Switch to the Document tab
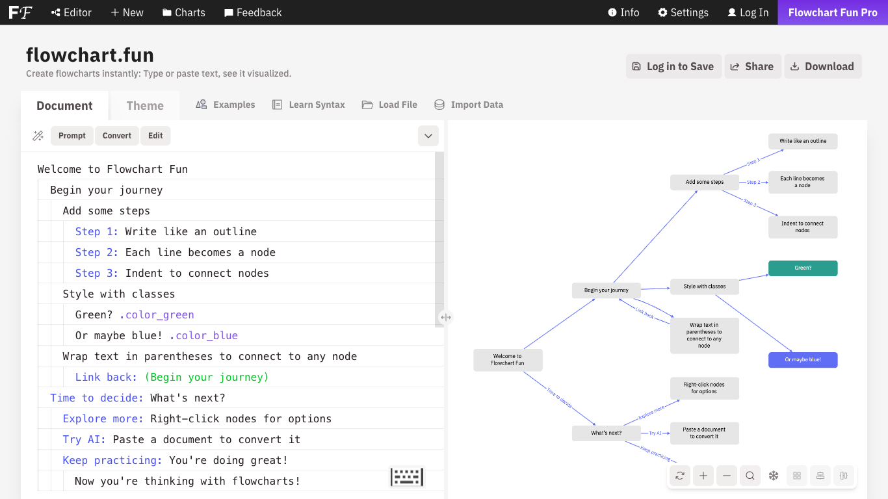 coord(64,105)
